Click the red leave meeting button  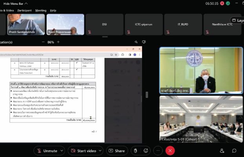click(170, 151)
